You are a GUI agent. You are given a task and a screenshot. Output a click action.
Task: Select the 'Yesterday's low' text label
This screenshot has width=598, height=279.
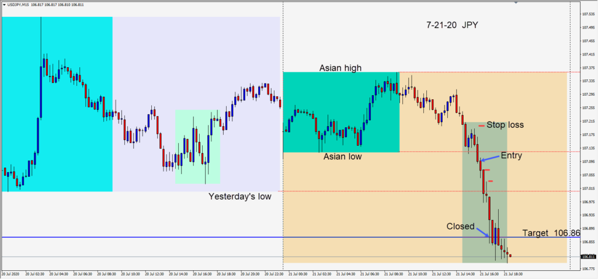tap(239, 197)
